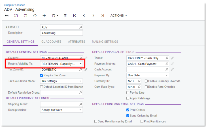Enable the Pay by Line checkbox
This screenshot has height=127, width=206.
[128, 92]
